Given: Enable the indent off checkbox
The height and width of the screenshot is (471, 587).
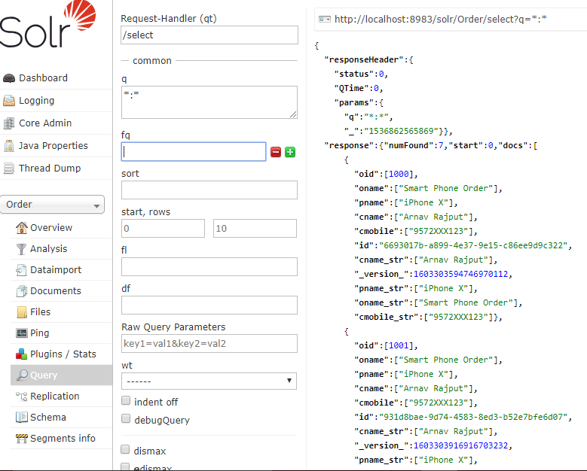Looking at the screenshot, I should point(126,402).
